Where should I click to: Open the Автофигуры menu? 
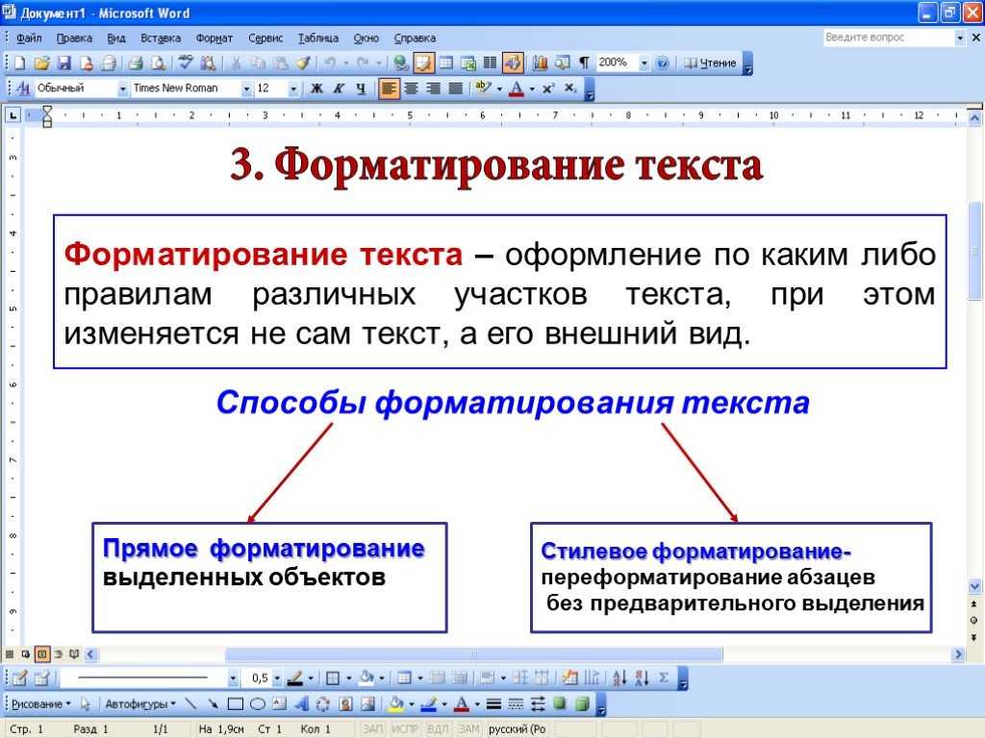[140, 704]
